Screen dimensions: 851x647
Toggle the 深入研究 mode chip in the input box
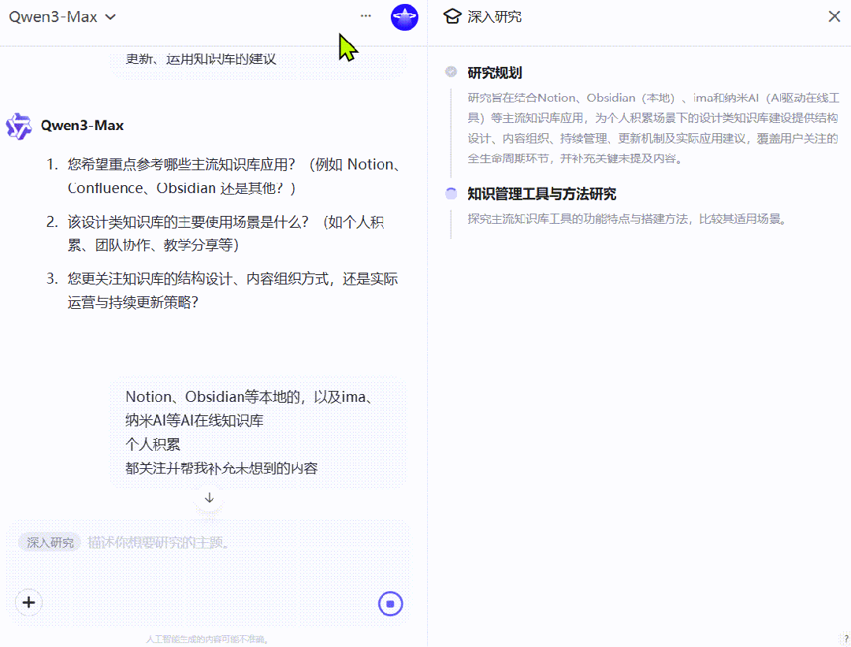[x=48, y=542]
